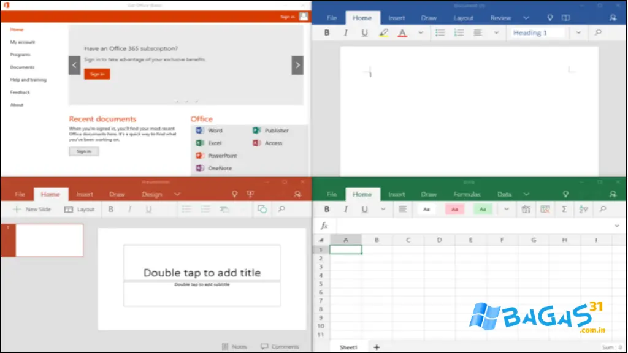Open the Insert tab in Word

click(x=397, y=18)
